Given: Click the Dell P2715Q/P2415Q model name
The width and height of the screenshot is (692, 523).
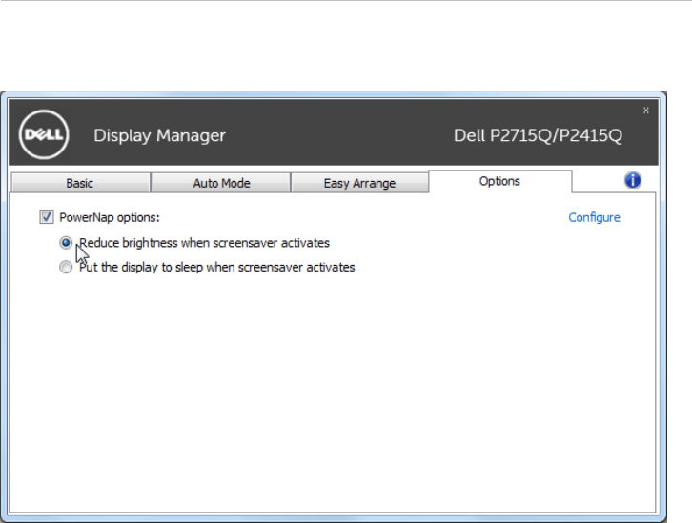Looking at the screenshot, I should click(538, 135).
